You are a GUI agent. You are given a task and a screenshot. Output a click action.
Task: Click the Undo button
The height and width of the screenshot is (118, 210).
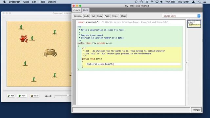pyautogui.click(x=86, y=16)
